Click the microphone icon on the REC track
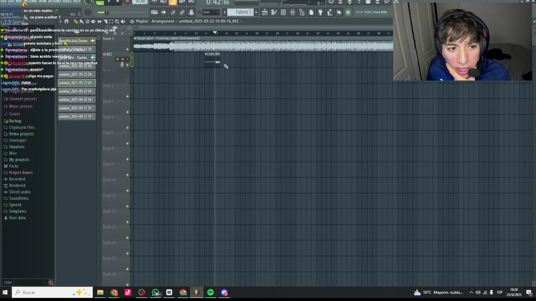 point(122,64)
